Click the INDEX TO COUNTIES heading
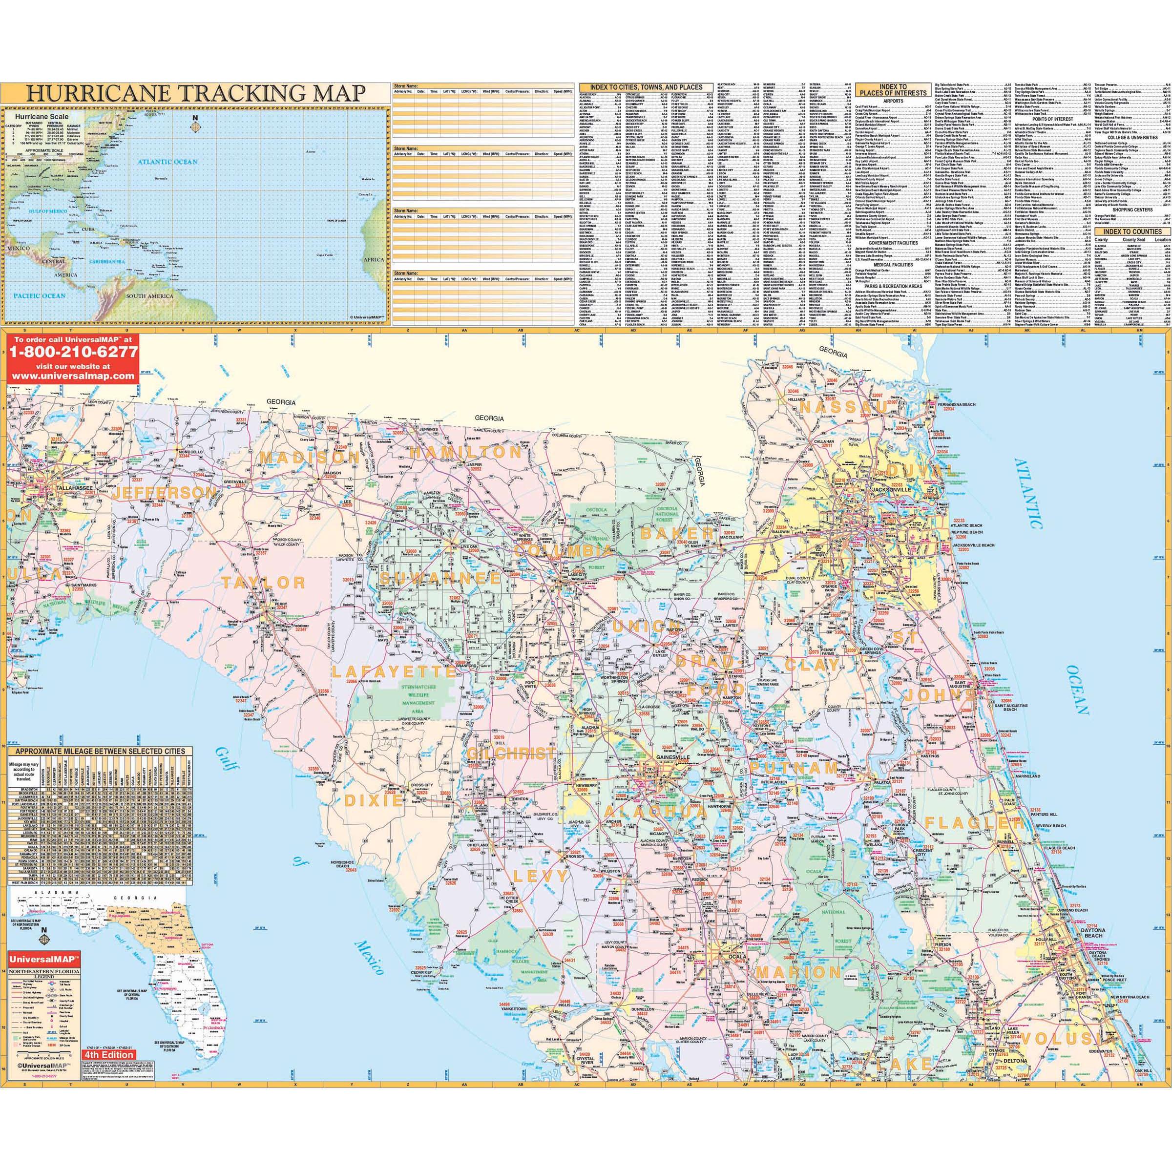Screen dimensions: 1172x1172 pos(1132,232)
